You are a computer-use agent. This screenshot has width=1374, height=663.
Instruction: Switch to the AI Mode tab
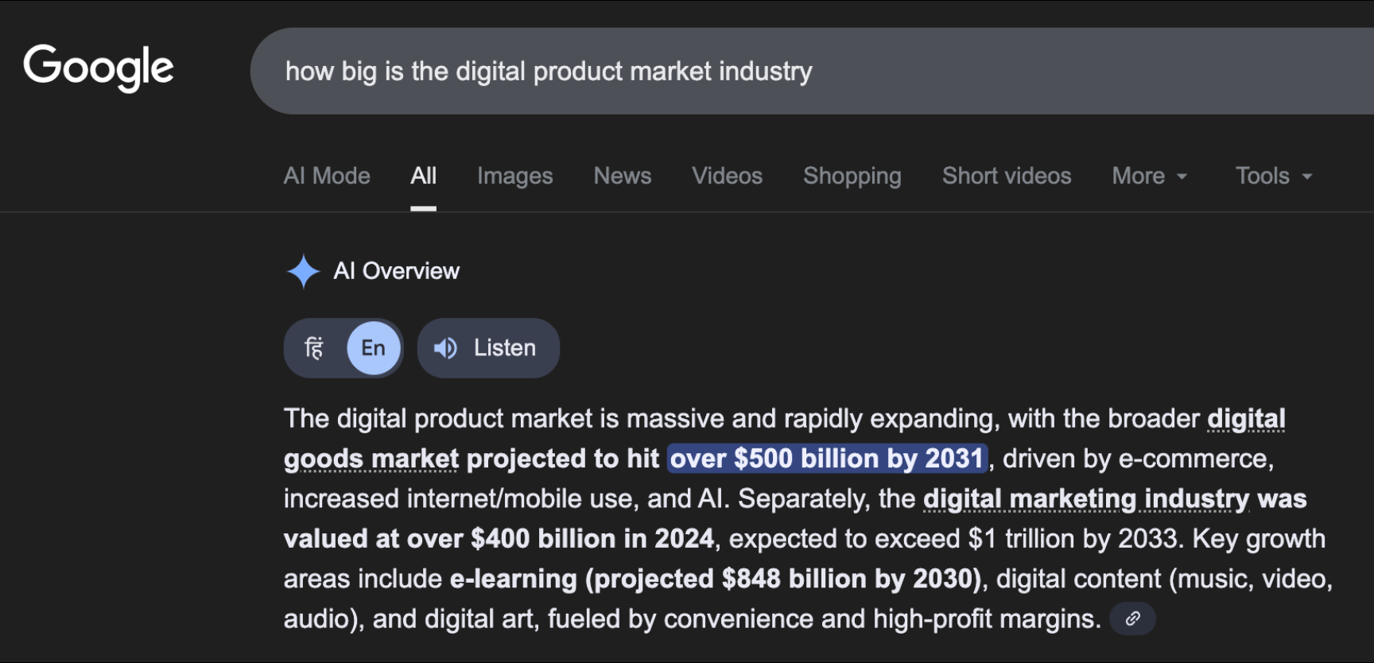click(x=327, y=176)
